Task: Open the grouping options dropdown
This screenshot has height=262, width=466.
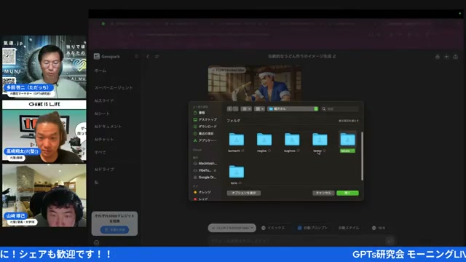Action: 259,109
